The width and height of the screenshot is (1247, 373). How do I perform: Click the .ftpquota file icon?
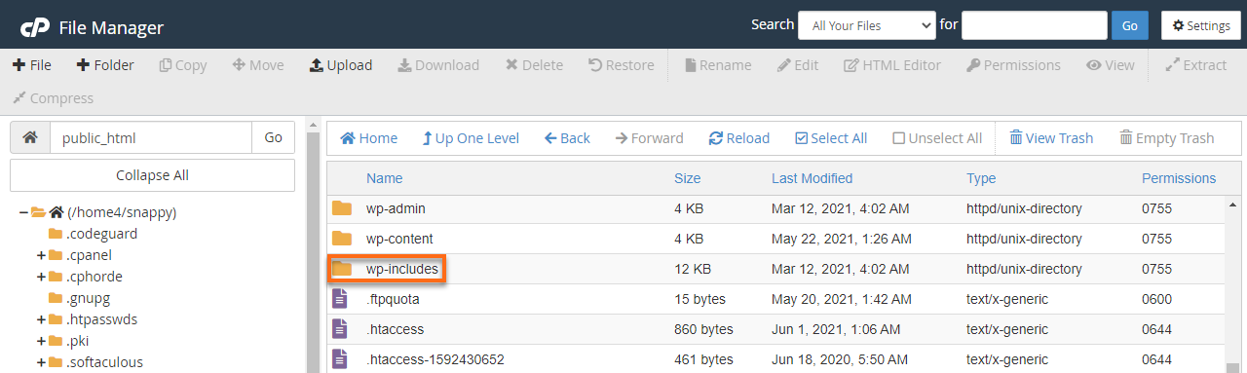[340, 299]
